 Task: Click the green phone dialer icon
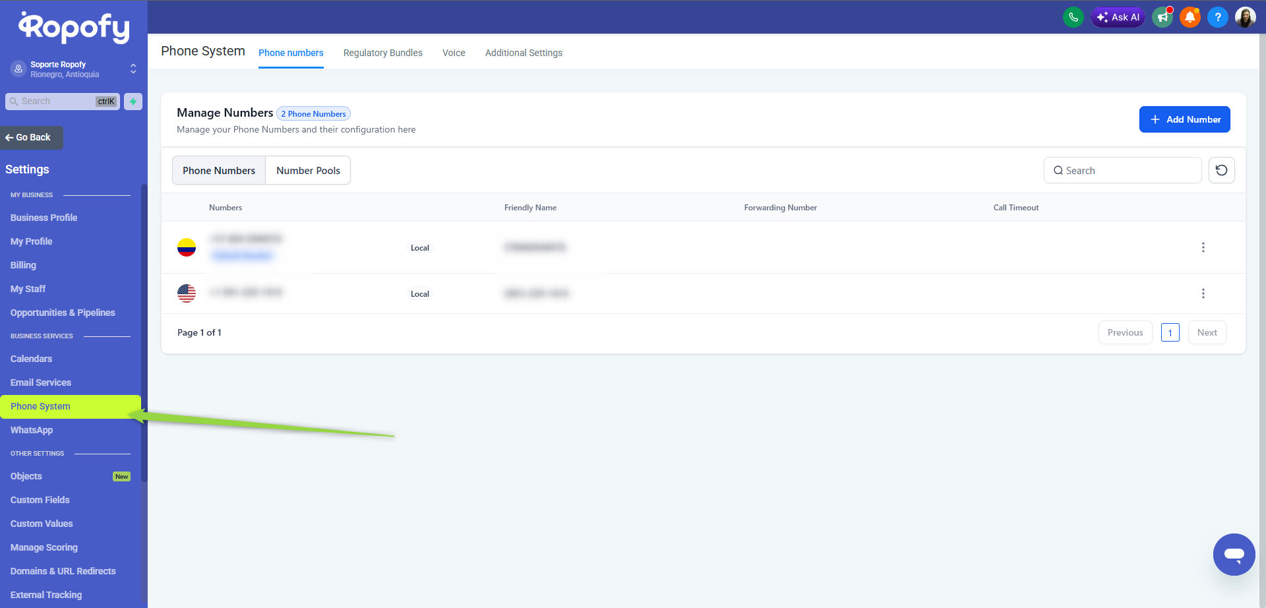tap(1073, 17)
